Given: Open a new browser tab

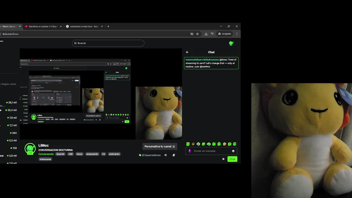Looking at the screenshot, I should [x=108, y=26].
